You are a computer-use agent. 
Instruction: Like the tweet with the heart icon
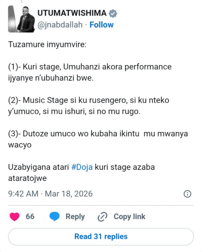(x=15, y=217)
